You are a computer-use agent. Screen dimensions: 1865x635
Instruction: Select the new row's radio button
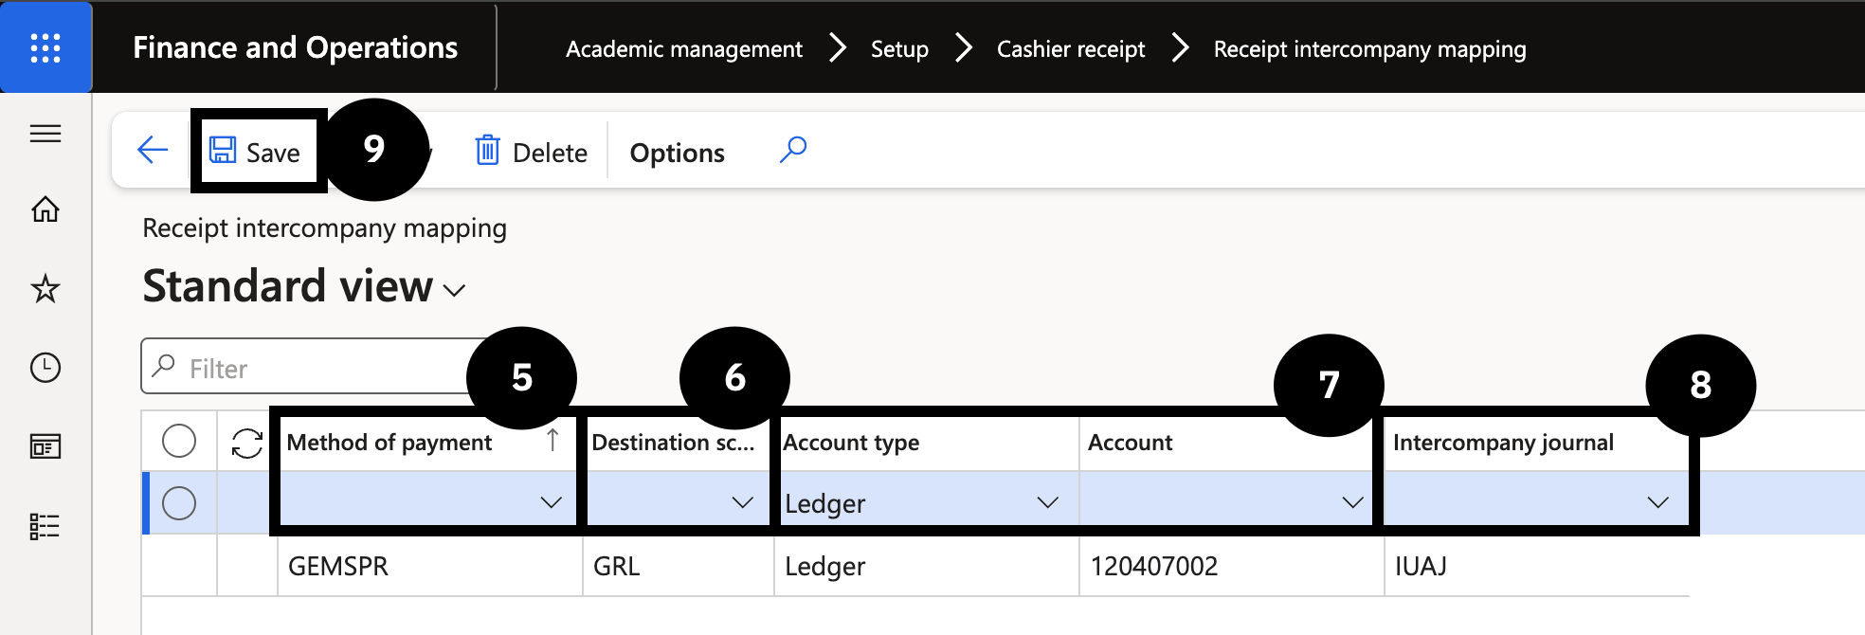click(x=179, y=503)
